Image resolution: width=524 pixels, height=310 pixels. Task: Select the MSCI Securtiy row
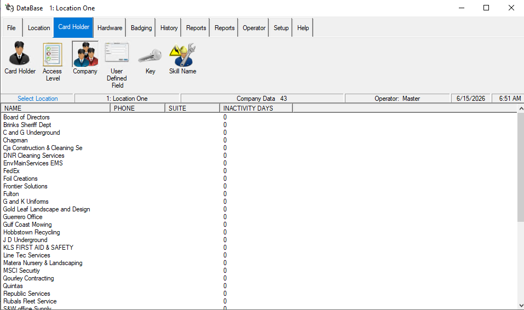[259, 271]
